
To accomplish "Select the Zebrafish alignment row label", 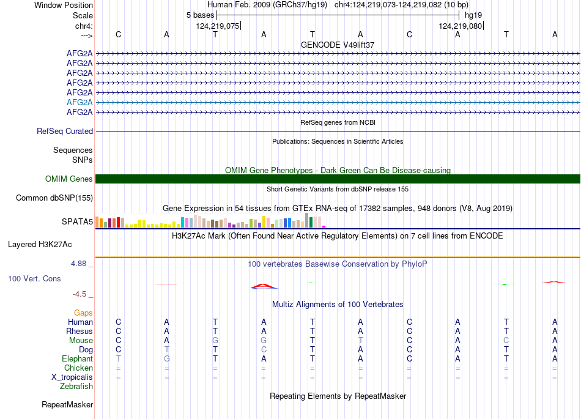I will click(x=76, y=386).
